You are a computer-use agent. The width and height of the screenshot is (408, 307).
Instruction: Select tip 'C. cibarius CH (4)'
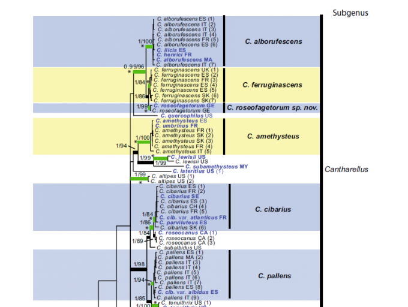(x=183, y=207)
